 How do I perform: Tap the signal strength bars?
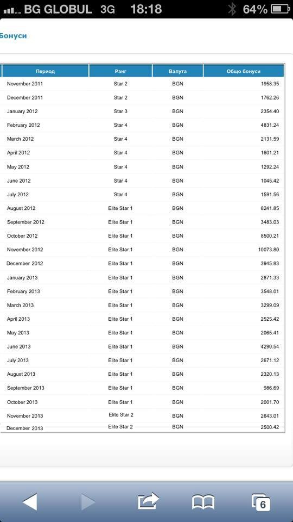[x=12, y=11]
